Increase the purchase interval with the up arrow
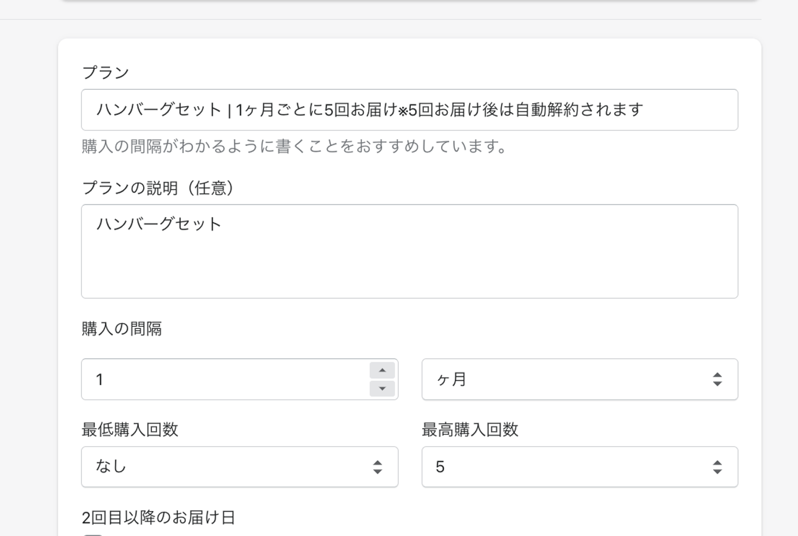Viewport: 798px width, 536px height. coord(382,371)
